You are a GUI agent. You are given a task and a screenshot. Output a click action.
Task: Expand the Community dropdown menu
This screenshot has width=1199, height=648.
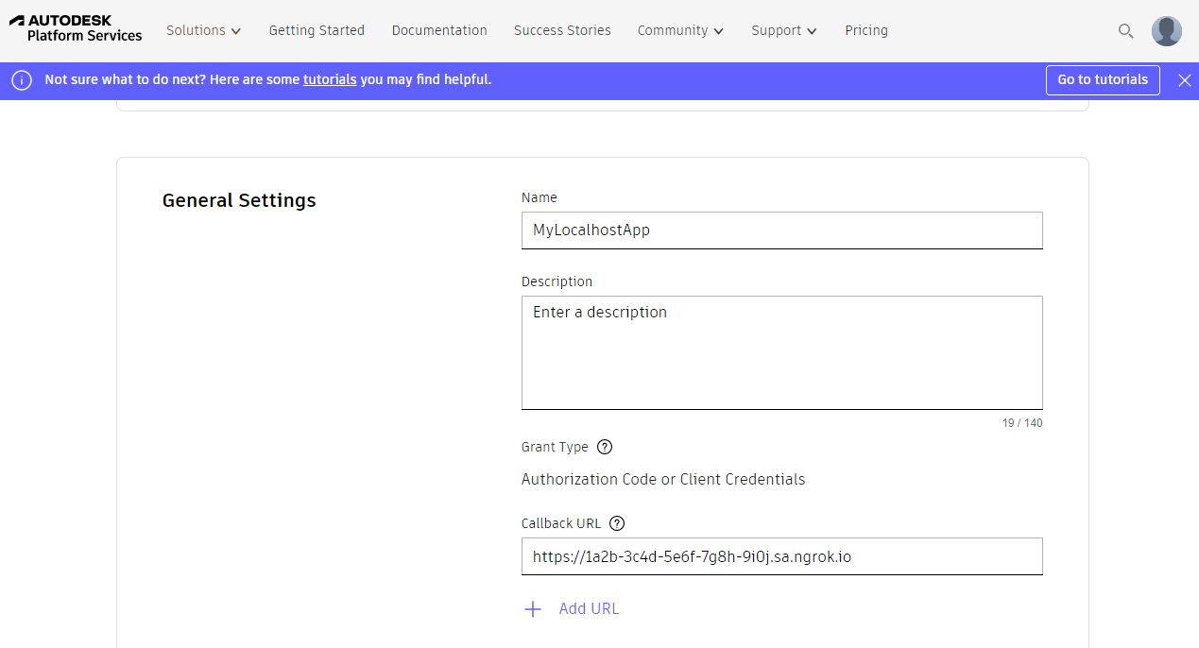pyautogui.click(x=680, y=30)
